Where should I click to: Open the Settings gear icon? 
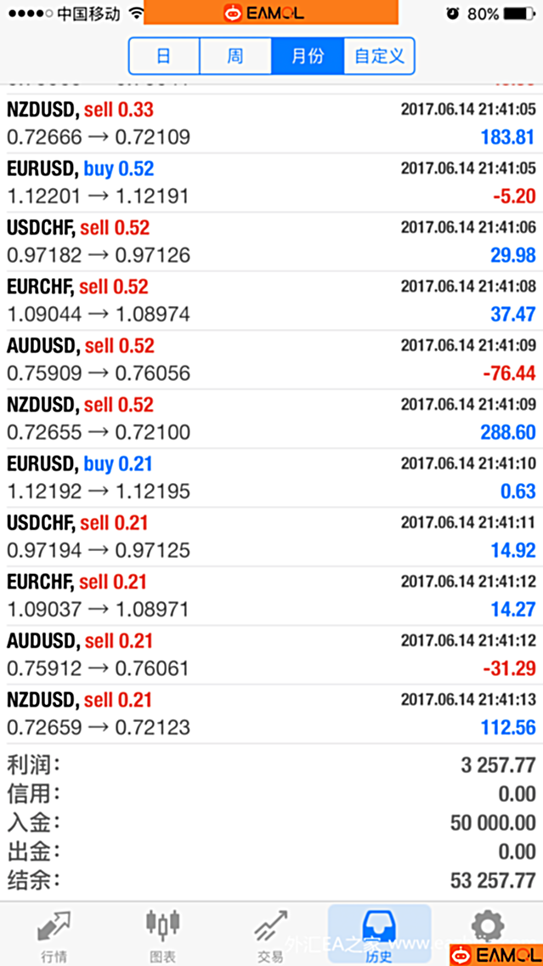point(488,924)
